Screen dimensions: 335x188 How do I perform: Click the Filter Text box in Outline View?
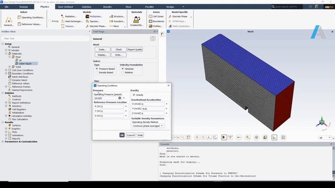[x=46, y=39]
